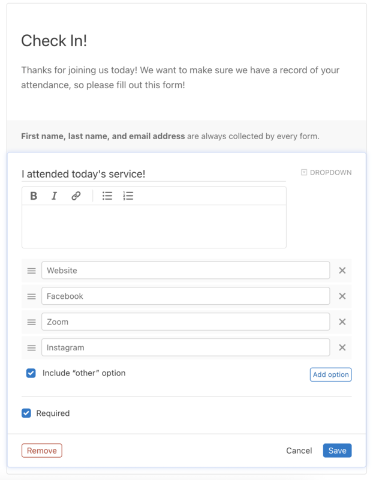The width and height of the screenshot is (373, 480).
Task: Click into the description text area
Action: [154, 226]
